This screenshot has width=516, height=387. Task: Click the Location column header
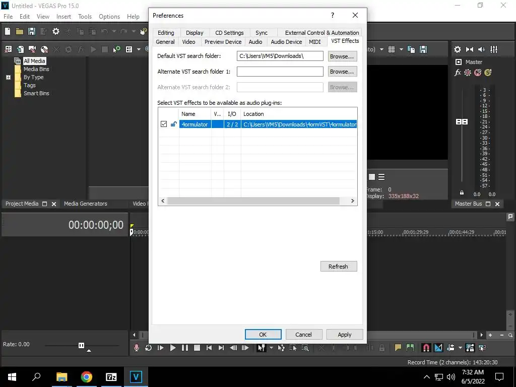pos(299,114)
